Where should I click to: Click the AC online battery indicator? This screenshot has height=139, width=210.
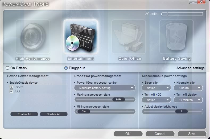[182, 14]
